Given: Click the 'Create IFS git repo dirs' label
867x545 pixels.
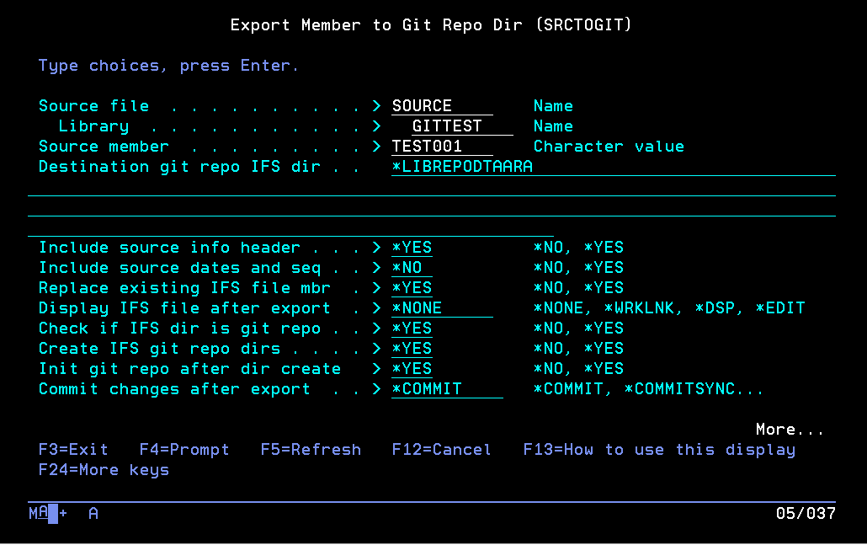Looking at the screenshot, I should tap(159, 349).
